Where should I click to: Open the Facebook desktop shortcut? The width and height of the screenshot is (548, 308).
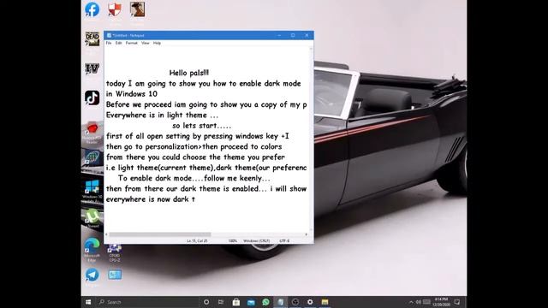92,9
